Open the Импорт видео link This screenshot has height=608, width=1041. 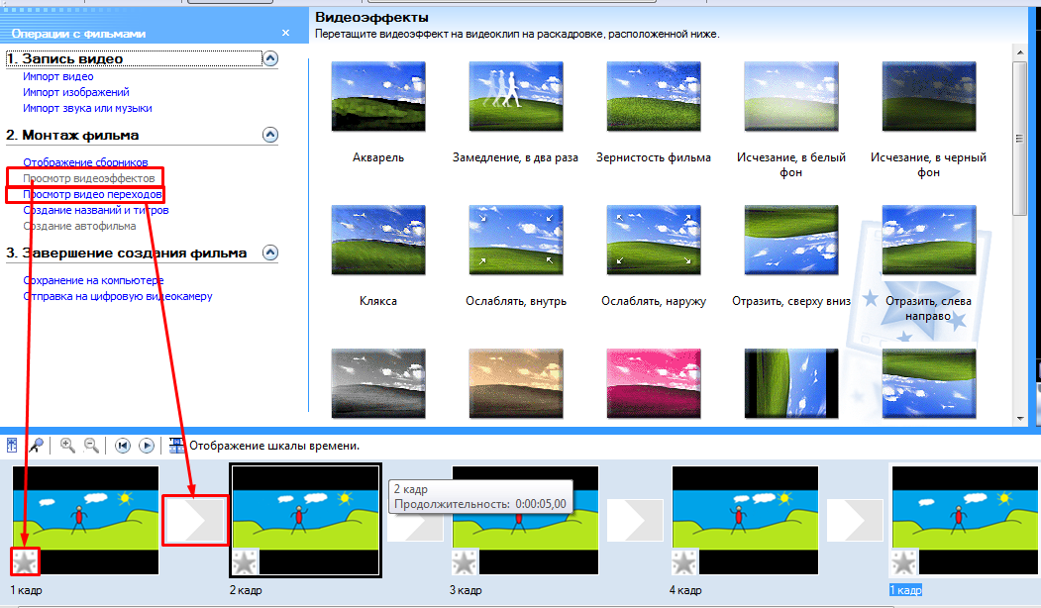(x=58, y=76)
